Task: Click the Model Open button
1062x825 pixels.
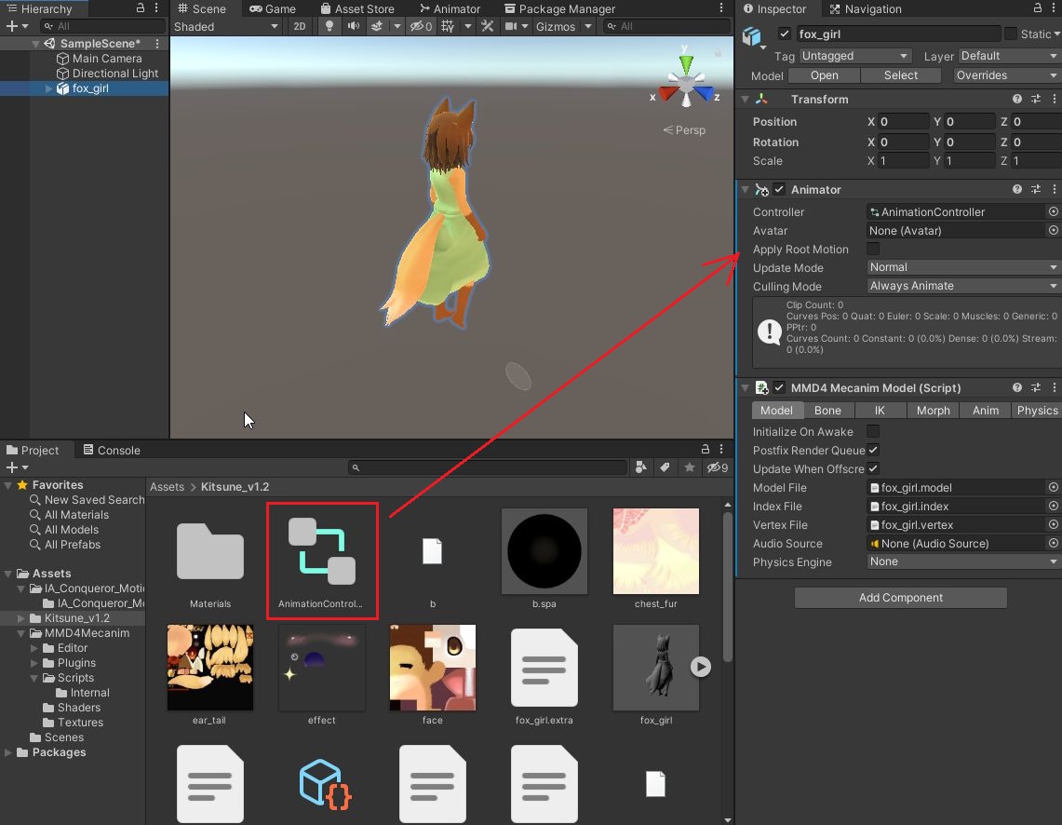Action: [x=825, y=75]
